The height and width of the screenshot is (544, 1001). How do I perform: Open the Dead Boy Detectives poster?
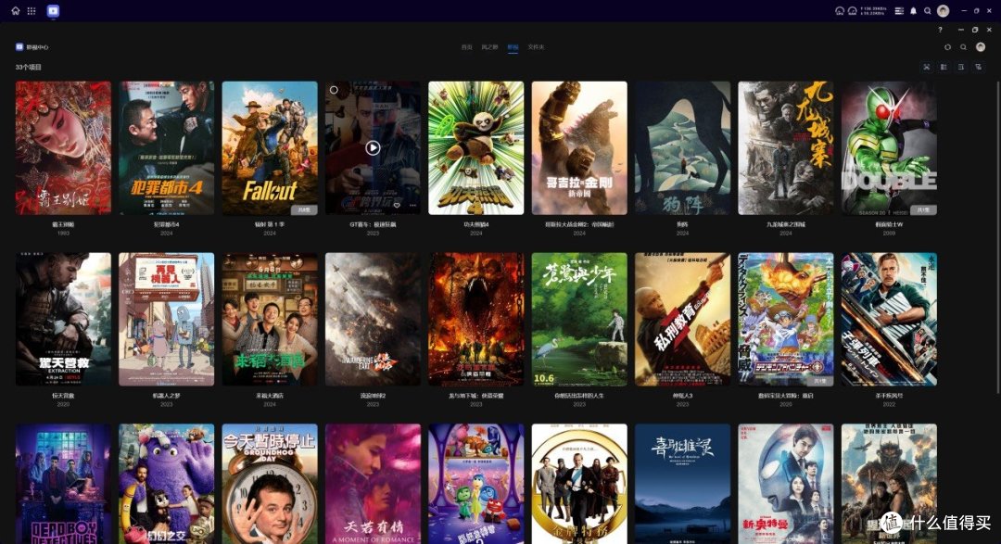[63, 484]
